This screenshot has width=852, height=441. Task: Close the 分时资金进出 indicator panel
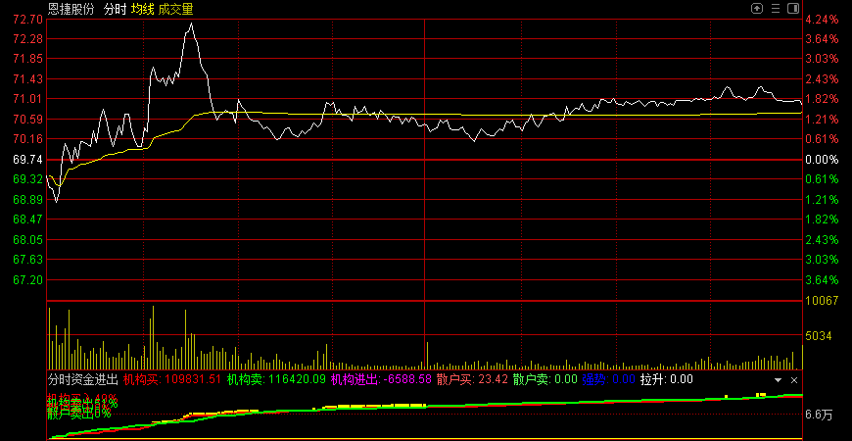[794, 379]
